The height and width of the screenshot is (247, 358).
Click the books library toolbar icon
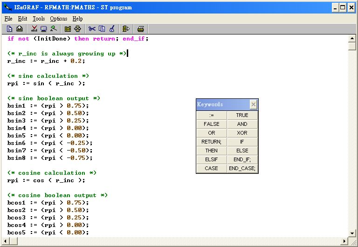[x=68, y=29]
